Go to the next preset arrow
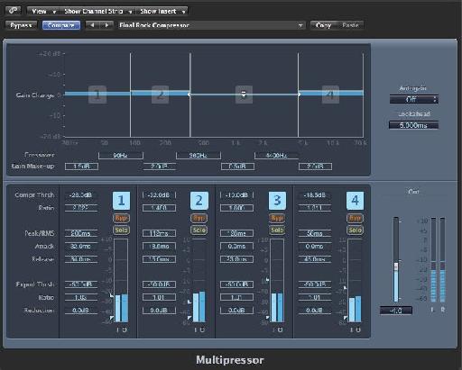This screenshot has width=462, height=370. pyautogui.click(x=106, y=25)
